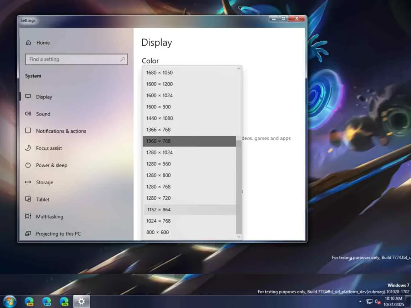Open the network tray icon

369,302
